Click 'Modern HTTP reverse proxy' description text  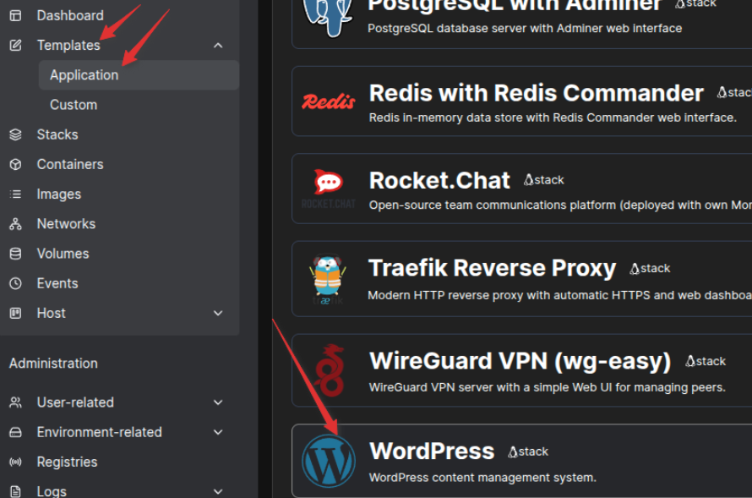[x=559, y=295]
